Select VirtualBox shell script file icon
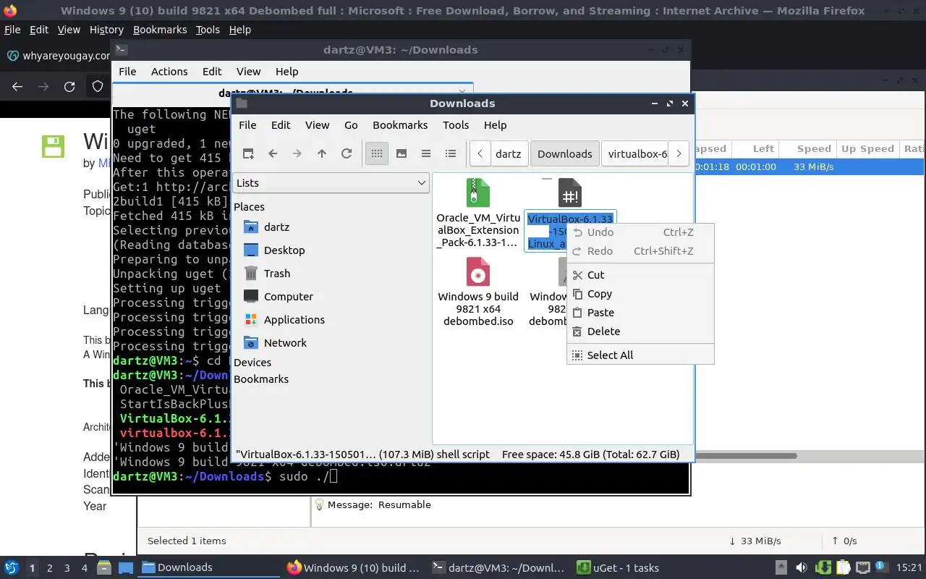The width and height of the screenshot is (926, 579). coord(570,193)
